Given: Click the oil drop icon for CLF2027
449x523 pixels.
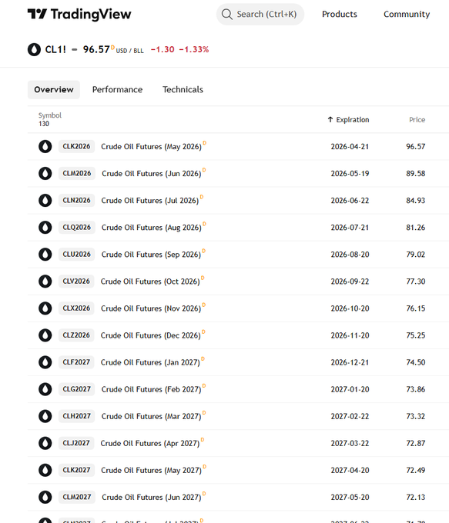Looking at the screenshot, I should click(45, 362).
